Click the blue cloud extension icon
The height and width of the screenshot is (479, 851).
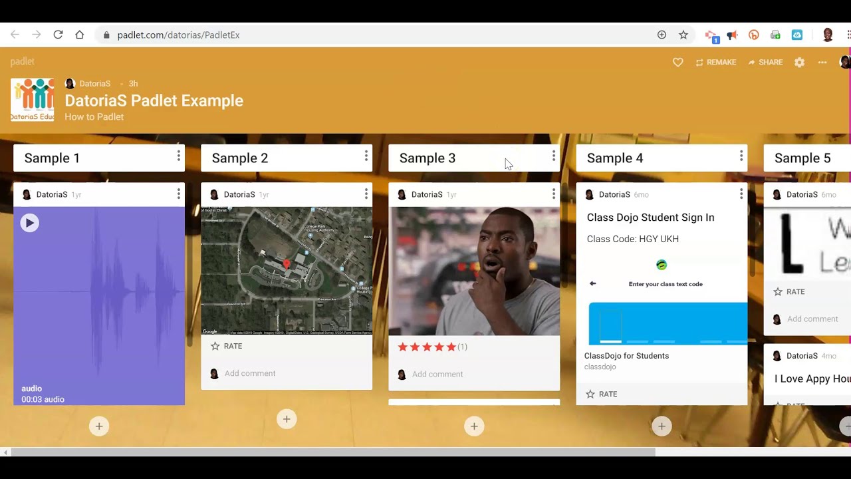(796, 35)
